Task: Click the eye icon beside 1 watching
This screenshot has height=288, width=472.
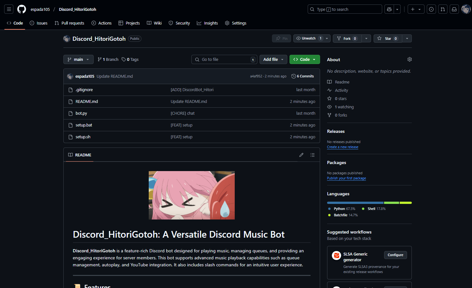Action: point(329,107)
